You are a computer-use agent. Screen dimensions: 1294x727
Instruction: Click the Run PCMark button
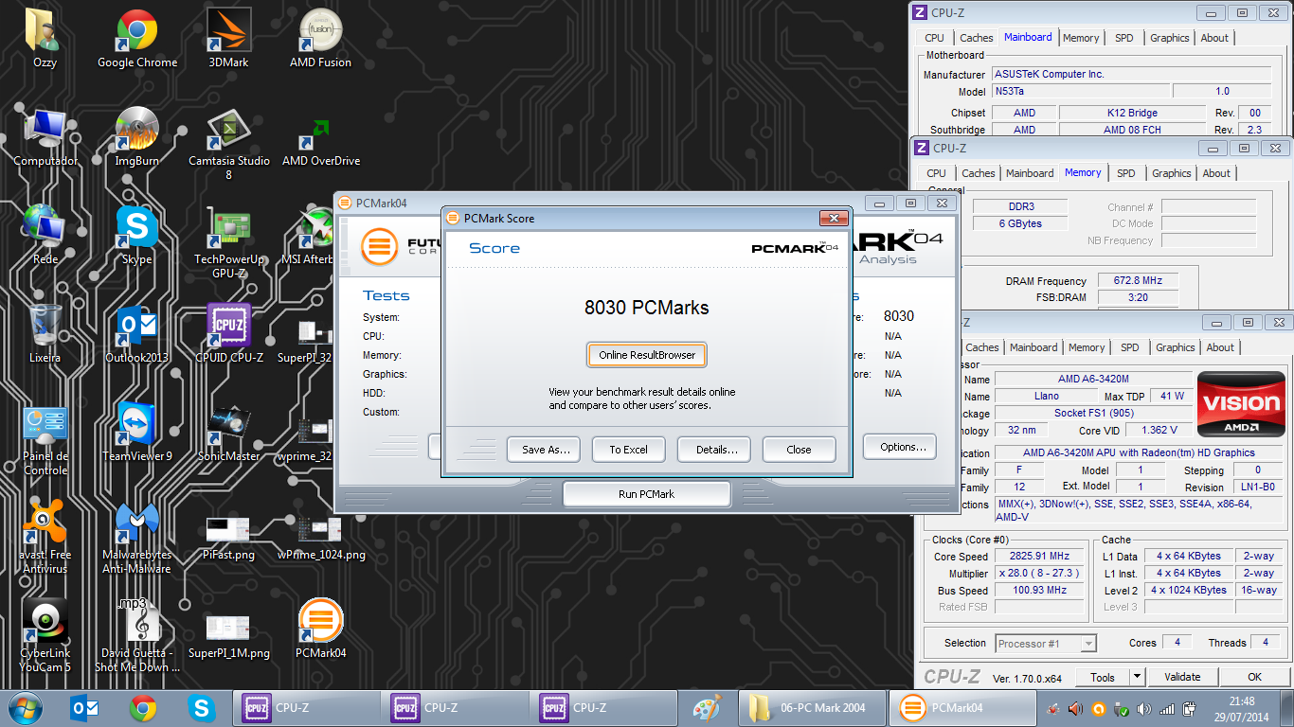[x=646, y=494]
